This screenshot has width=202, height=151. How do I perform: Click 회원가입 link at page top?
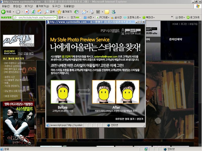tap(193, 24)
